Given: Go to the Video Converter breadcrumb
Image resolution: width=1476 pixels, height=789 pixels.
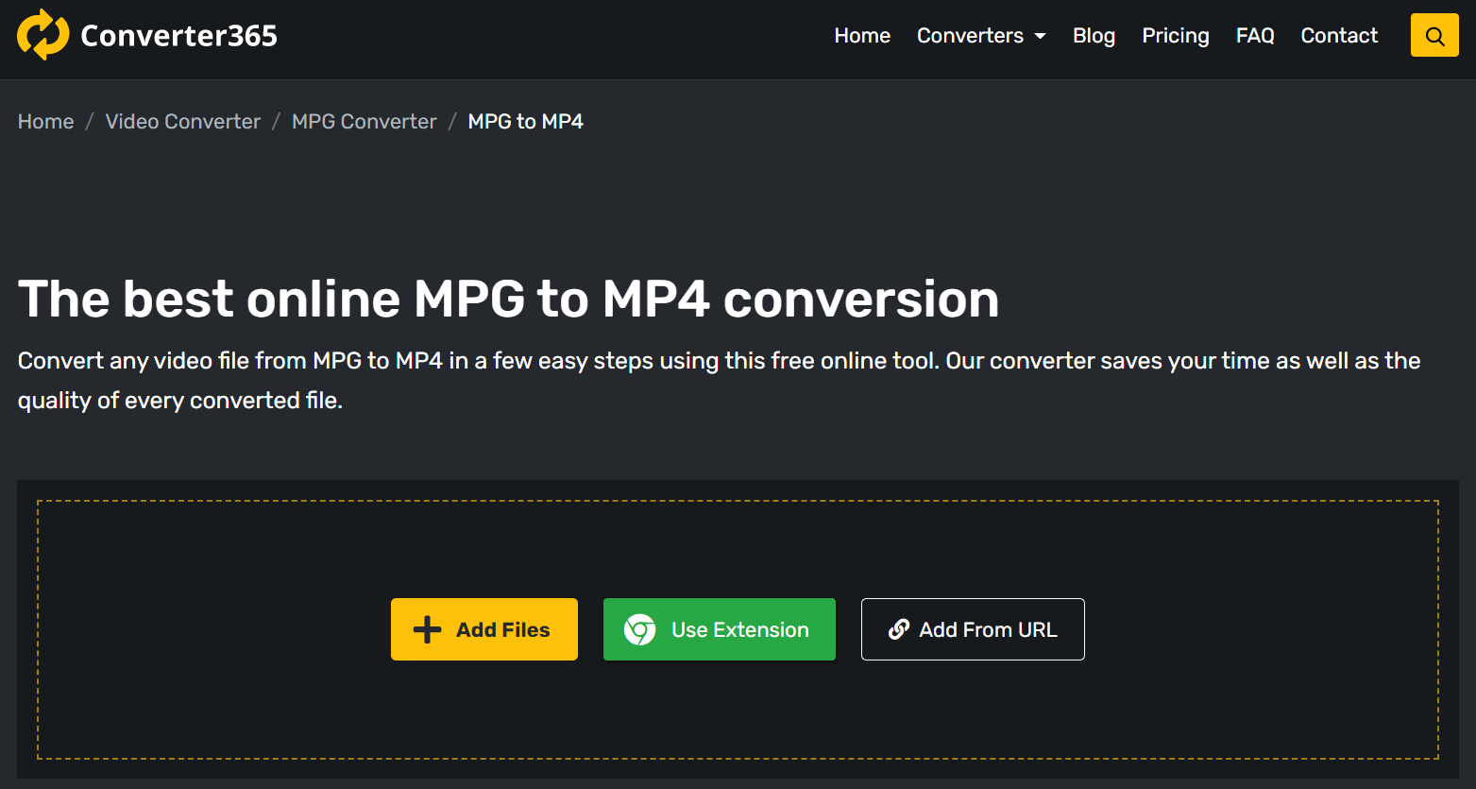Looking at the screenshot, I should pyautogui.click(x=182, y=122).
